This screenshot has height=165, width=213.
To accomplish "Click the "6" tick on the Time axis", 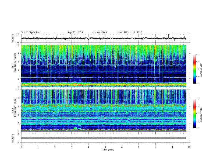I will point(122,147).
